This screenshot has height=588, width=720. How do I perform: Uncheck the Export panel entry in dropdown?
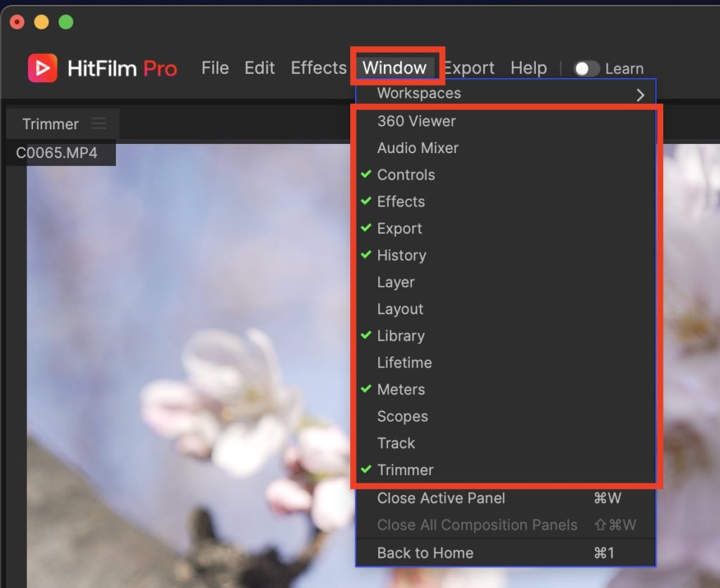click(506, 228)
